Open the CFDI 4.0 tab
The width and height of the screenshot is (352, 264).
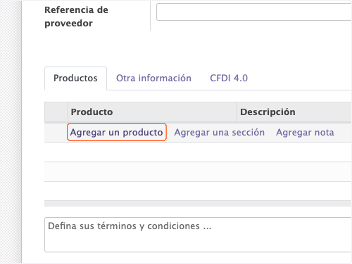click(229, 78)
